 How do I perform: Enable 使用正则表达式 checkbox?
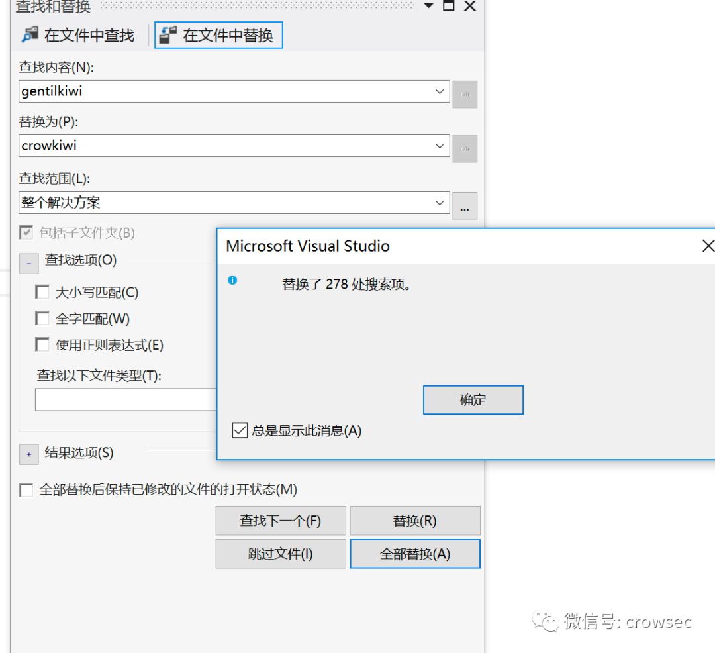point(42,344)
